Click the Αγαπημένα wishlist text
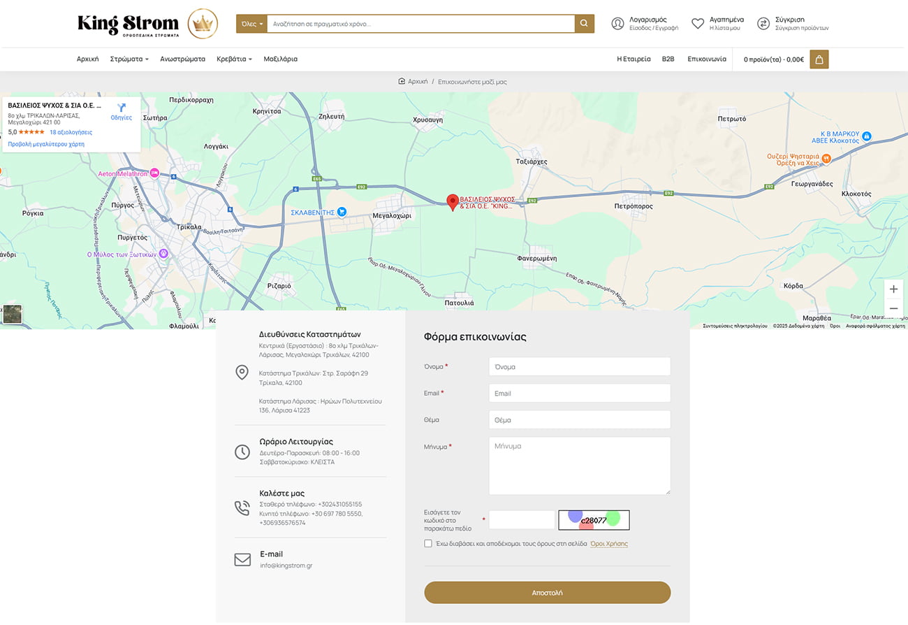 (x=726, y=20)
